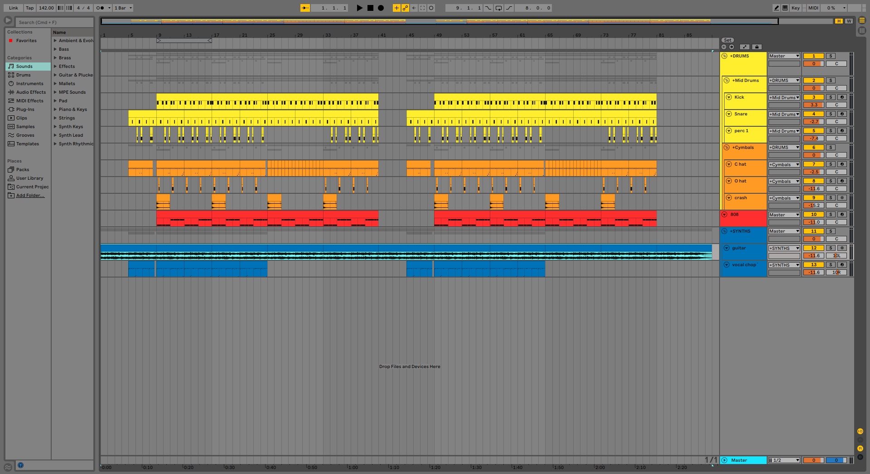This screenshot has height=474, width=870.
Task: Toggle the Punch-In switch icon
Action: 488,8
